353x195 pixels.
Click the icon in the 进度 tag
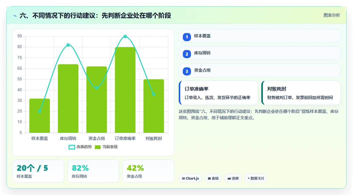(229, 178)
